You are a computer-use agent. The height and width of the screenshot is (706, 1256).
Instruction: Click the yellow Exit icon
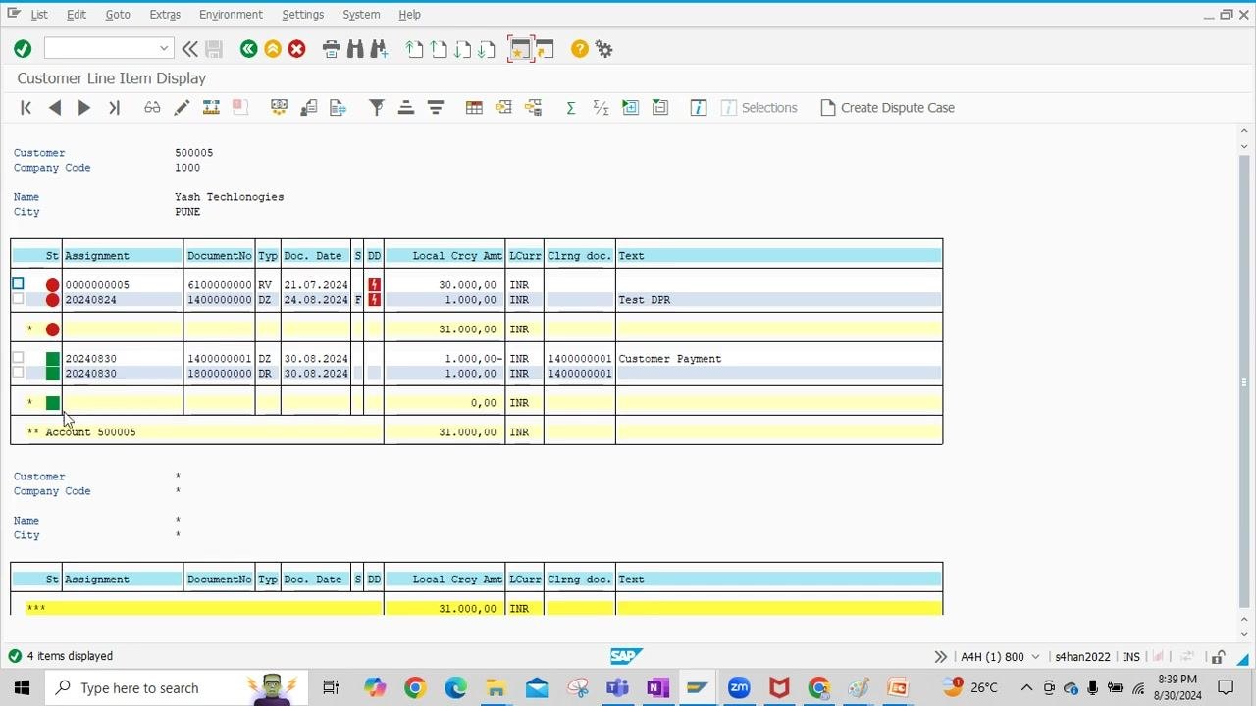click(273, 49)
